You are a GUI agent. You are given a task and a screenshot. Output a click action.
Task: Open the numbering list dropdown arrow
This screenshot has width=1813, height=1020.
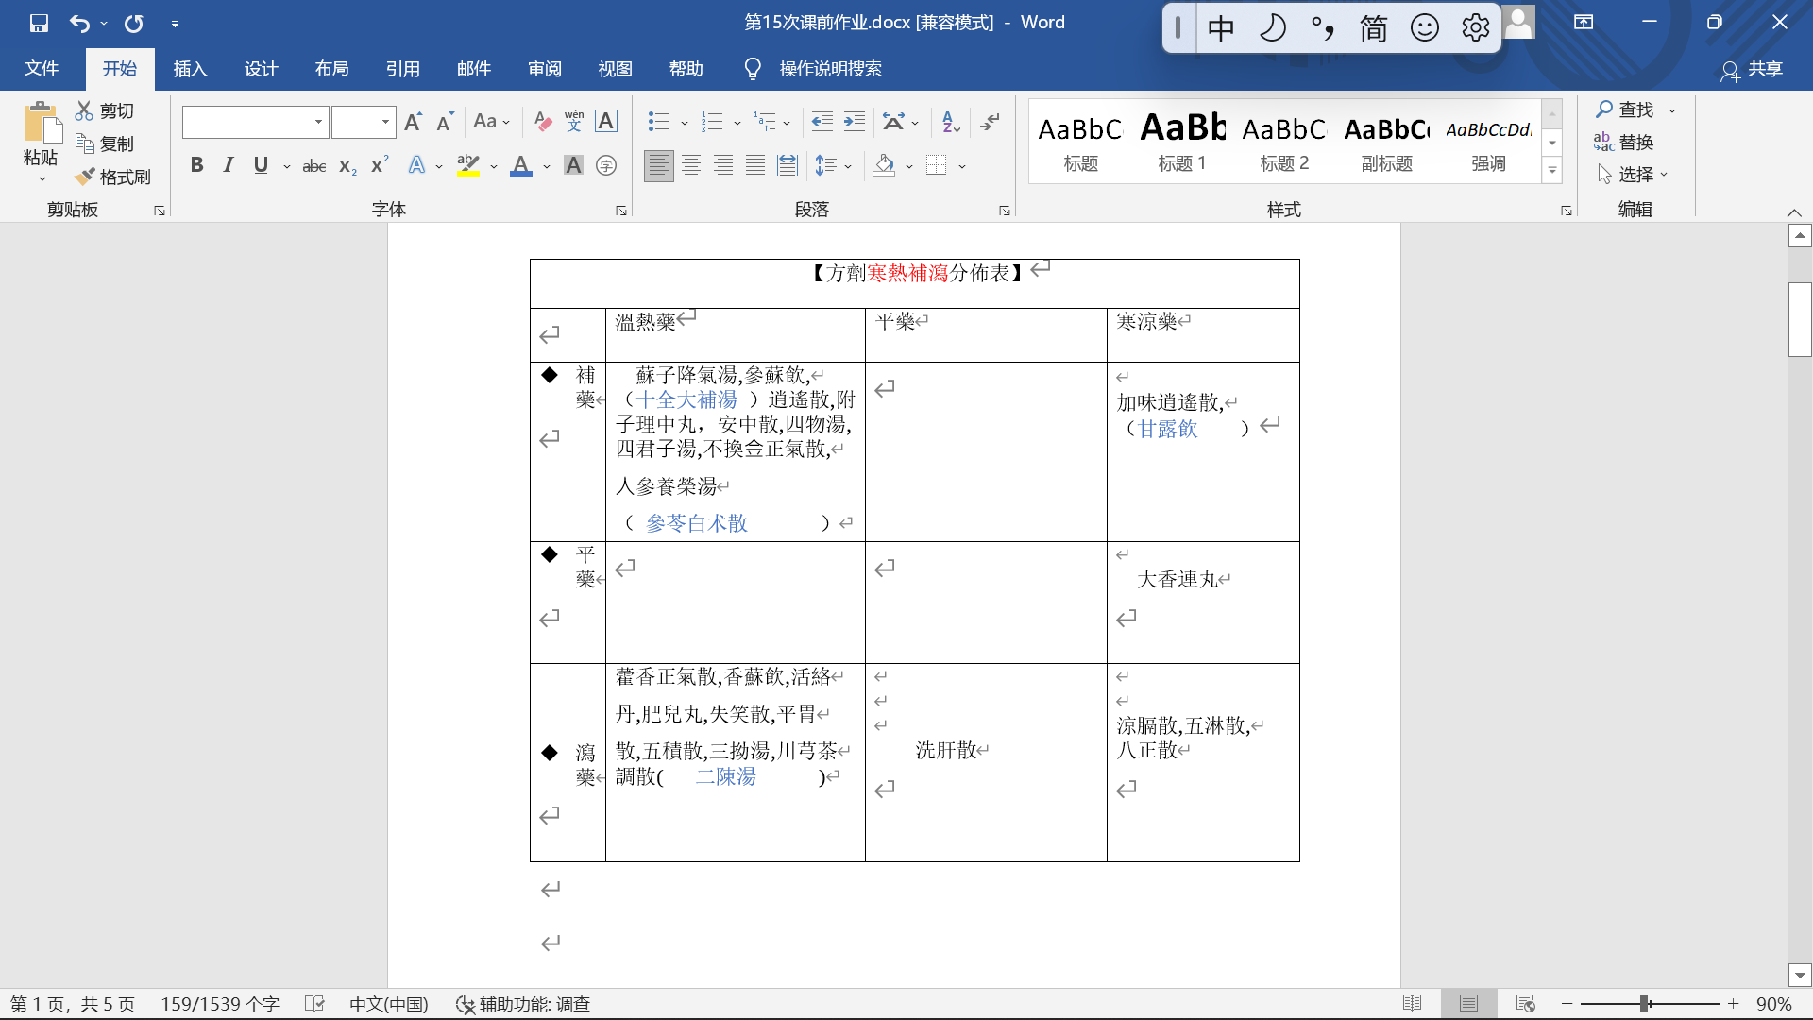click(737, 122)
